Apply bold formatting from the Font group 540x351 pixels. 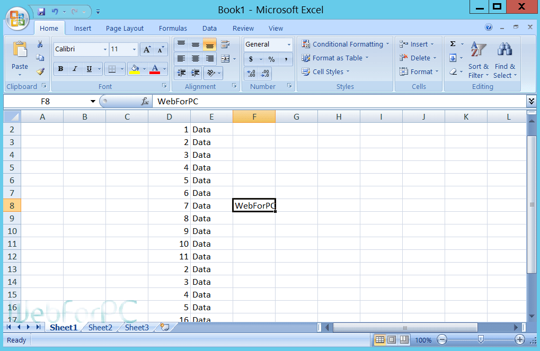tap(60, 68)
